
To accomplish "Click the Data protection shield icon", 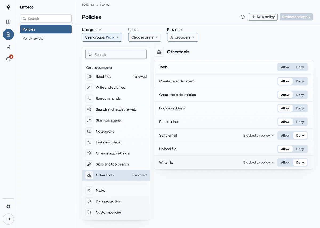I will [89, 201].
